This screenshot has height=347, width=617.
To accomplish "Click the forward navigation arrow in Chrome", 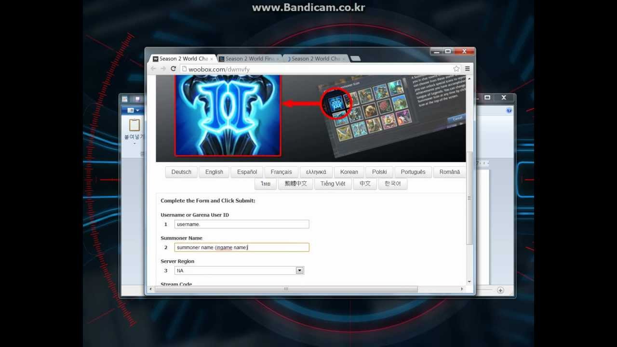I will (x=162, y=69).
